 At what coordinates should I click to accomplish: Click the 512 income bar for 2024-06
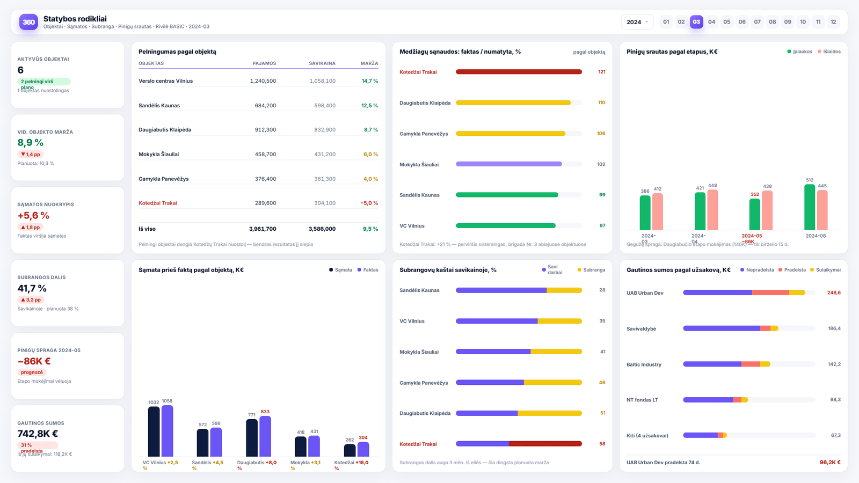coord(810,207)
